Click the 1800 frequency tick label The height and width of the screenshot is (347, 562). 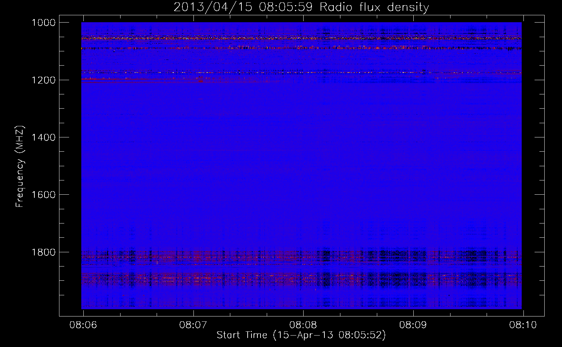coord(43,252)
